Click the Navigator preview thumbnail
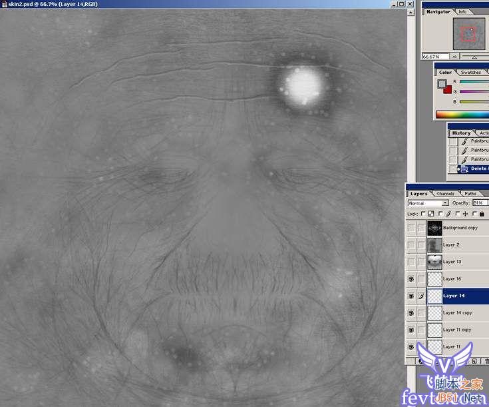The image size is (489, 407). [469, 33]
